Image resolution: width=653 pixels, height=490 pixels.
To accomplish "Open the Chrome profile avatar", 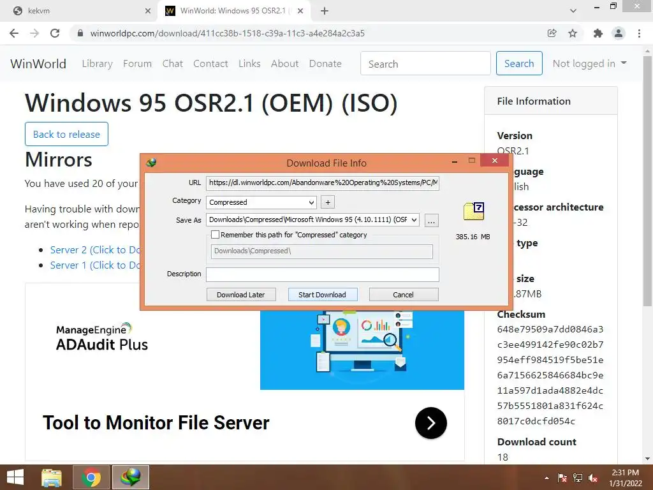I will coord(619,33).
